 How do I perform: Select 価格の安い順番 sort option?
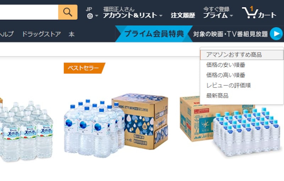pos(226,65)
